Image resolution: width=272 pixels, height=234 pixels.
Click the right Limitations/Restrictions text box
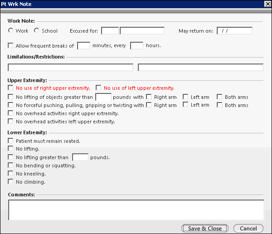[x=200, y=68]
